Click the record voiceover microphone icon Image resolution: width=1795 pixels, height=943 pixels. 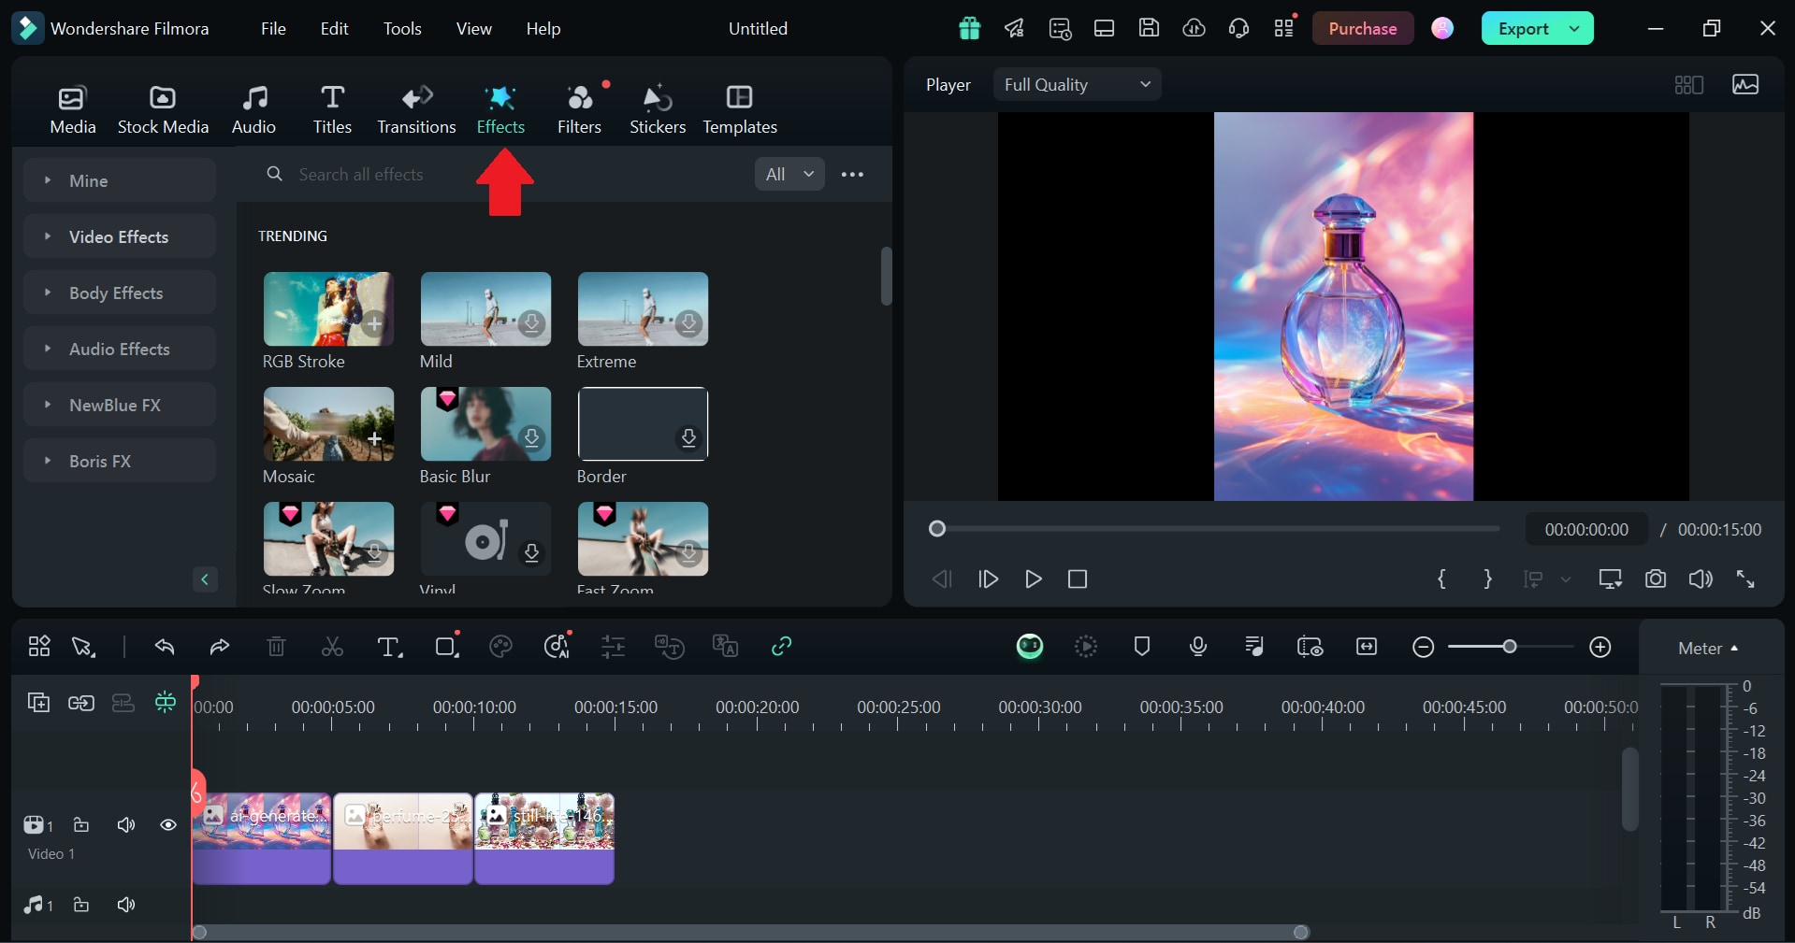tap(1198, 647)
